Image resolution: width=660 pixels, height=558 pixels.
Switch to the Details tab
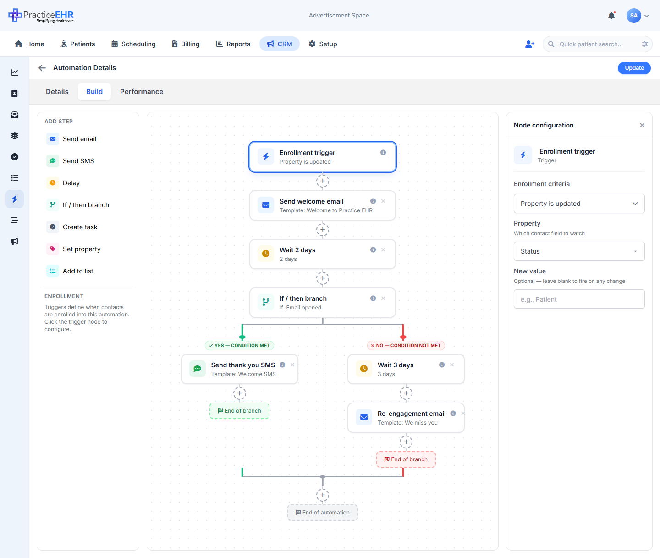coord(57,92)
